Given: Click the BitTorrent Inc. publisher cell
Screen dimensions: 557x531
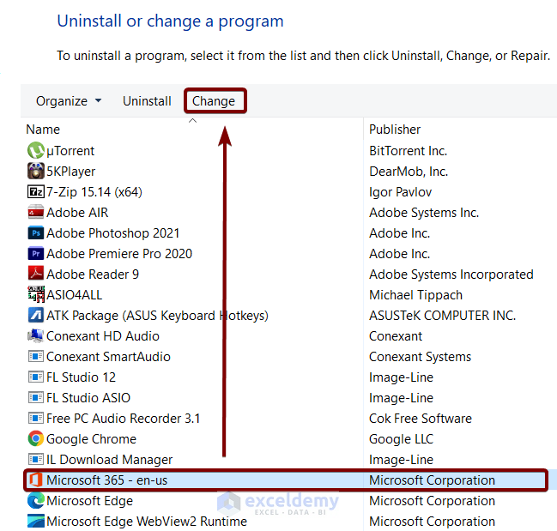Looking at the screenshot, I should [408, 151].
